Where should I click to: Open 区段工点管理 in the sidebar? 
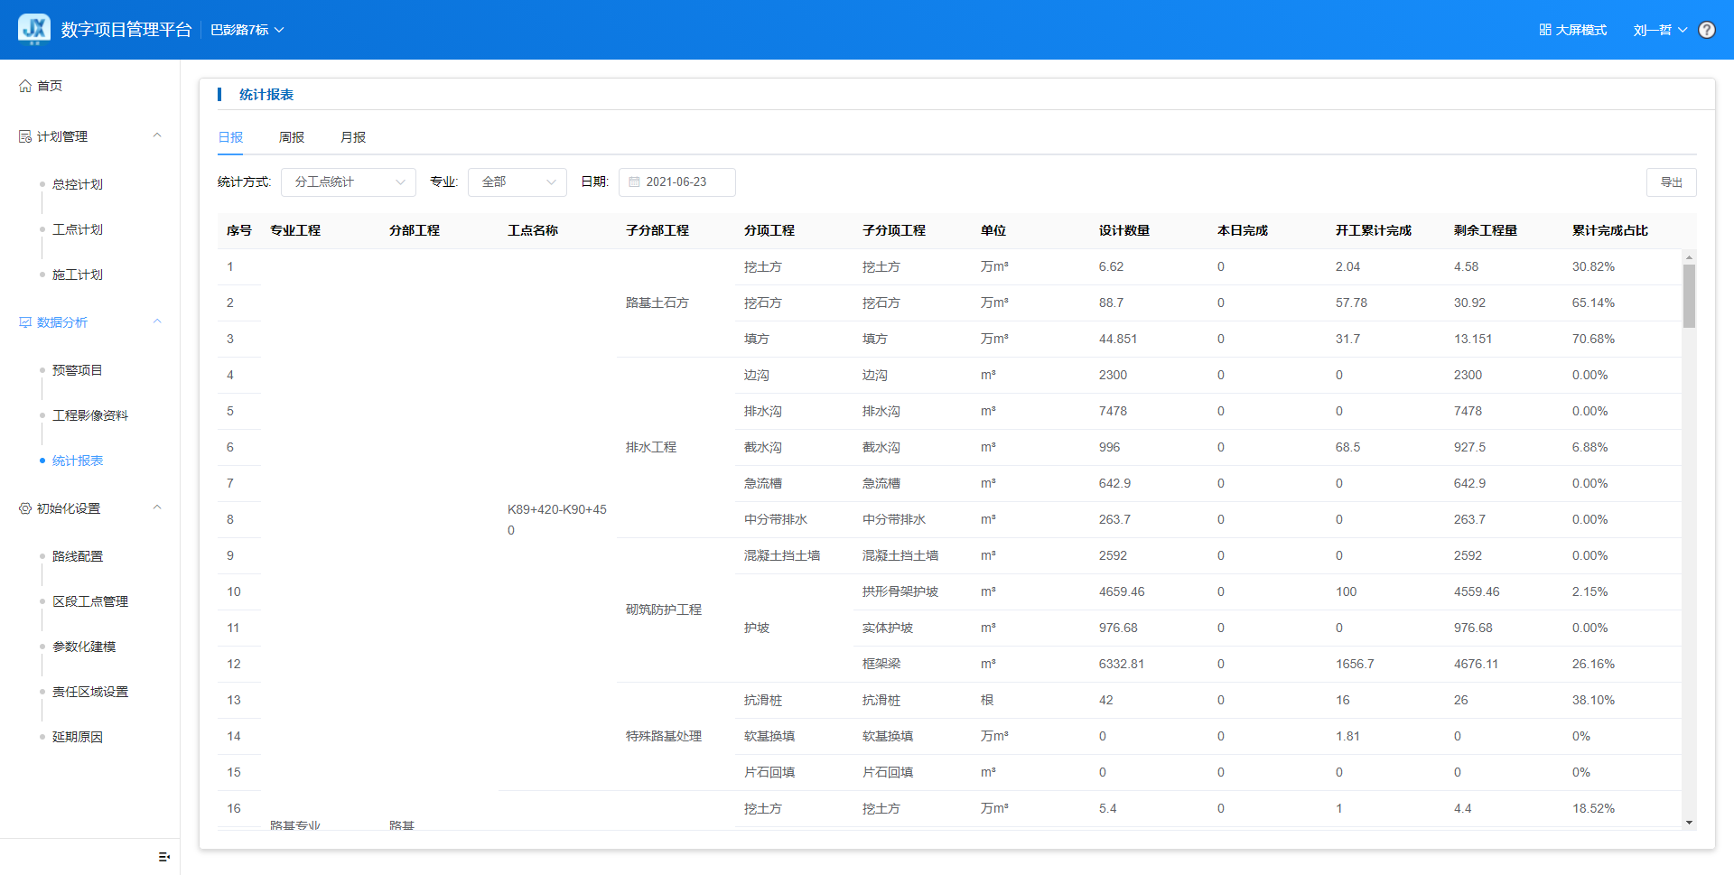tap(89, 601)
